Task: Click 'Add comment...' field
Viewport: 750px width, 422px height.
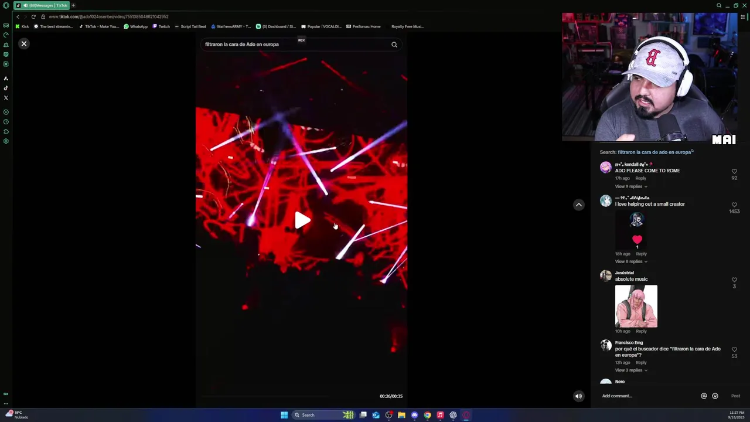Action: tap(649, 396)
